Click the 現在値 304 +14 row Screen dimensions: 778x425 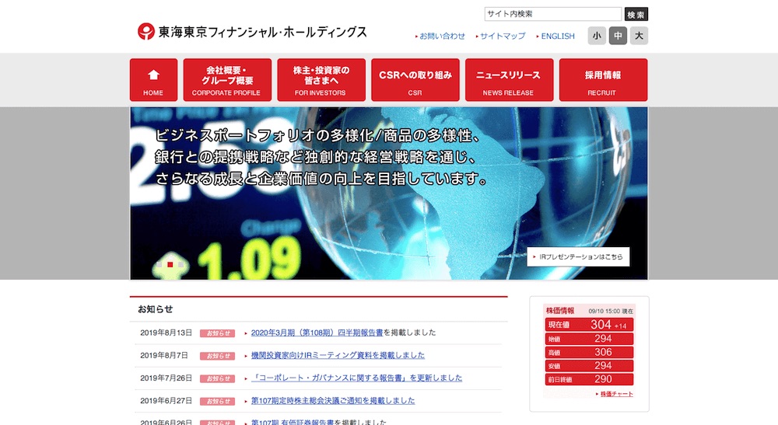coord(589,325)
